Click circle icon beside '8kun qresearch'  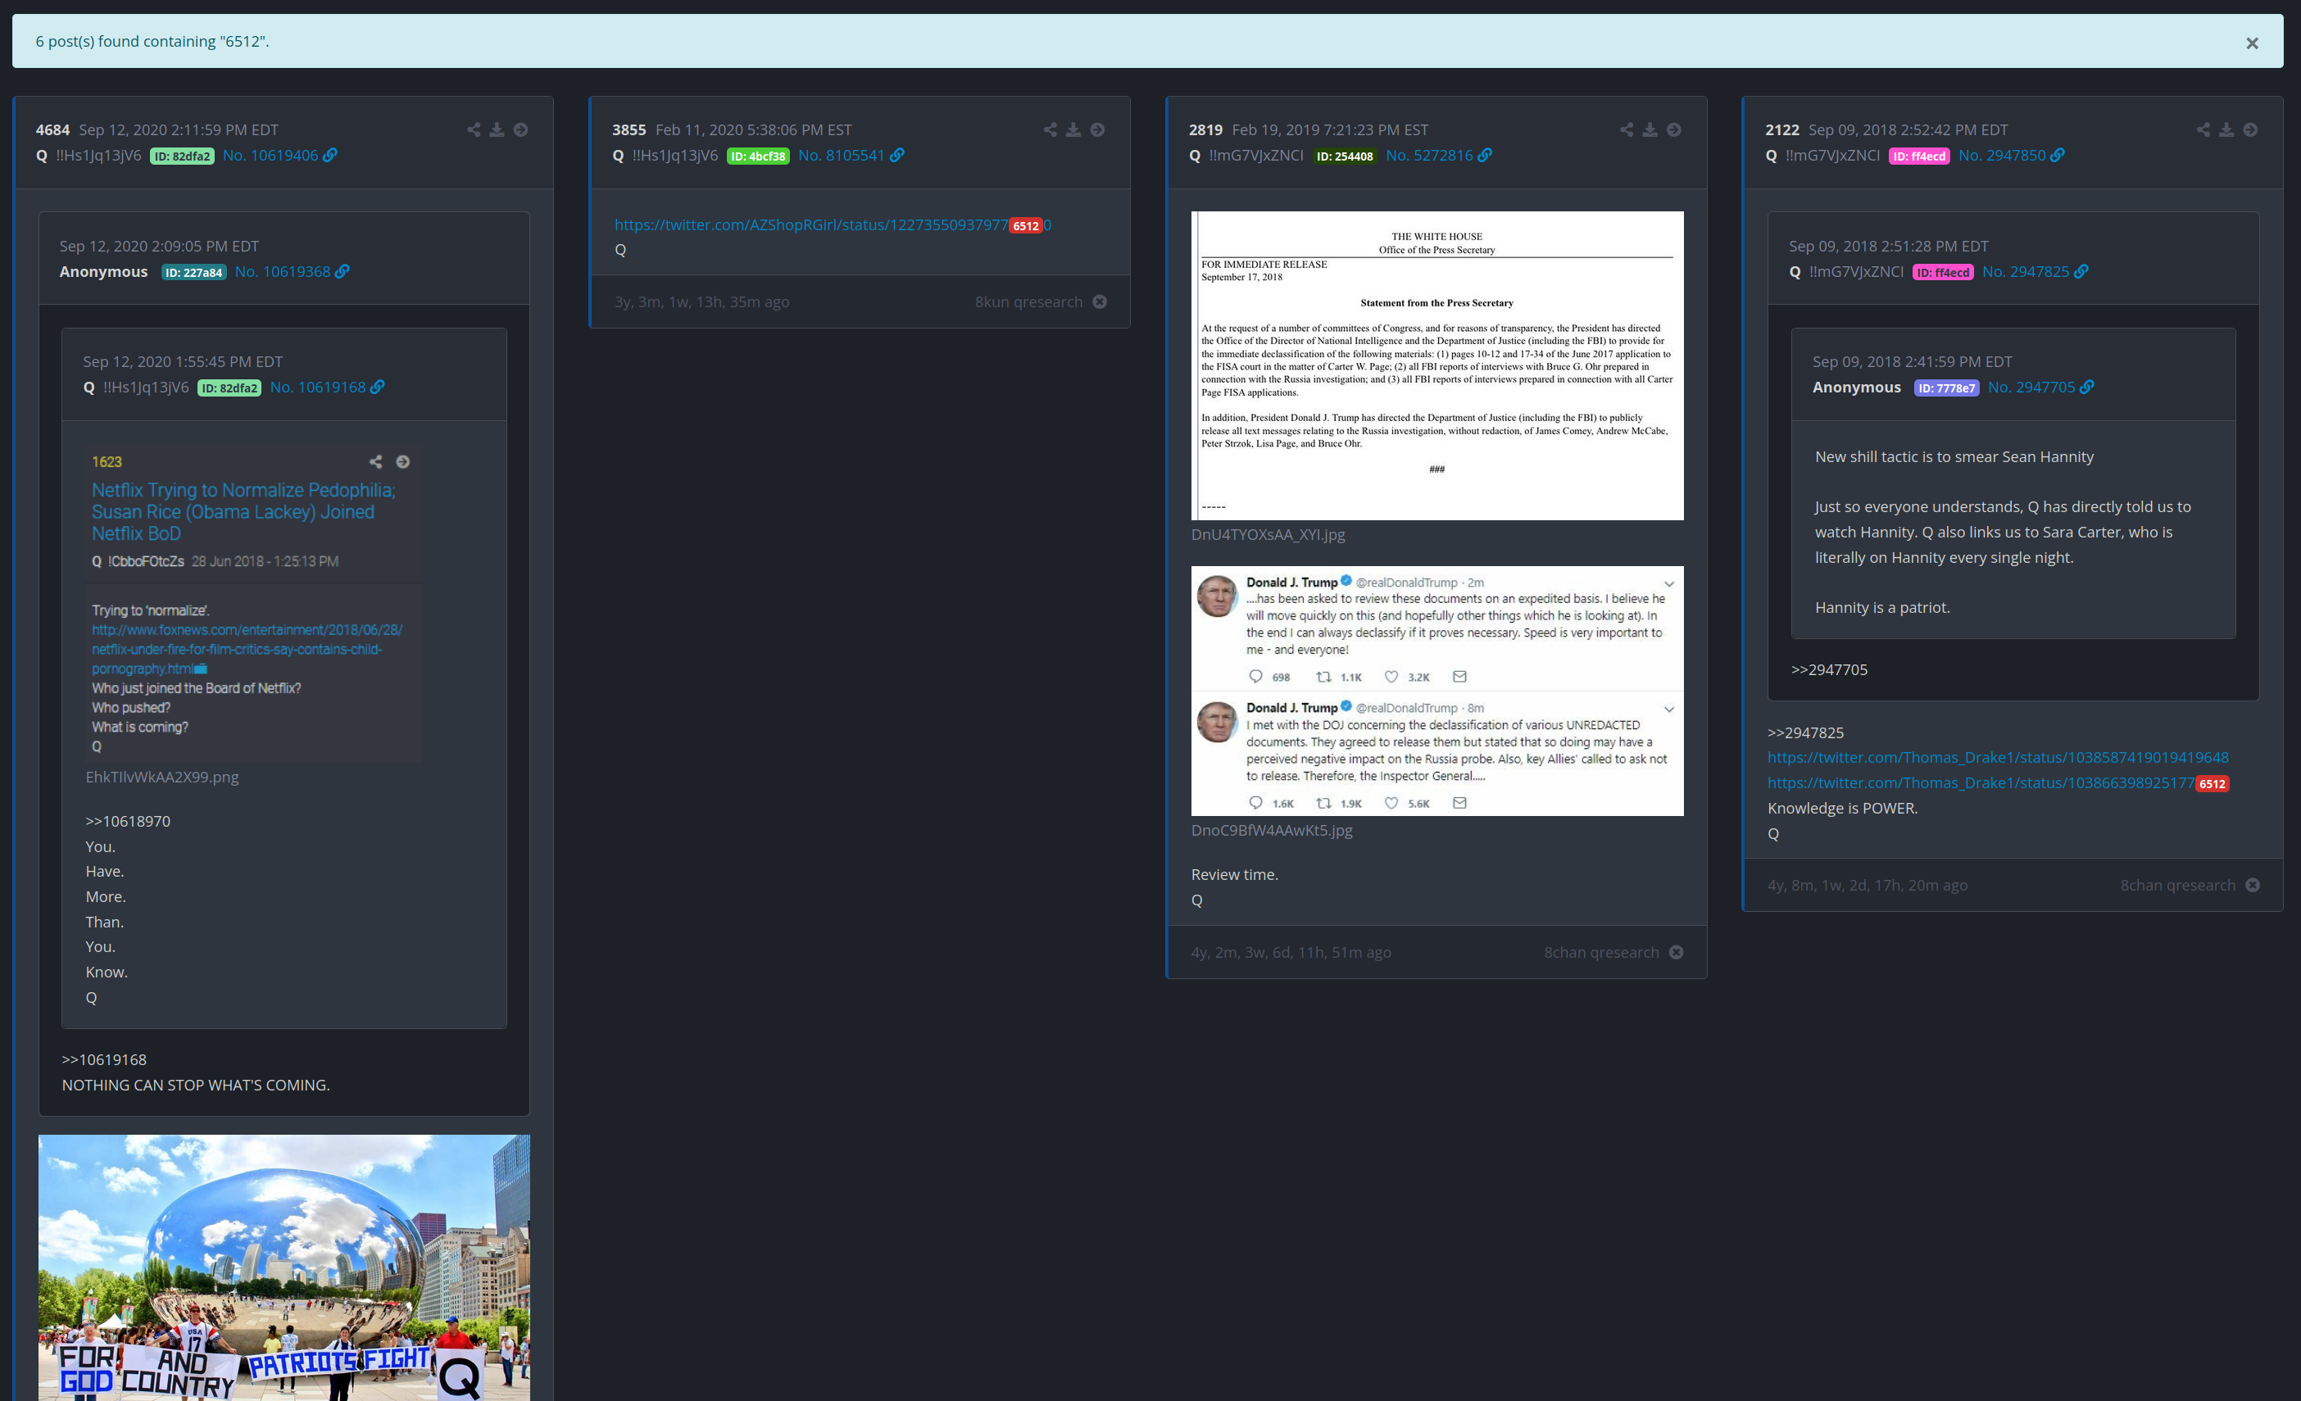pyautogui.click(x=1100, y=302)
